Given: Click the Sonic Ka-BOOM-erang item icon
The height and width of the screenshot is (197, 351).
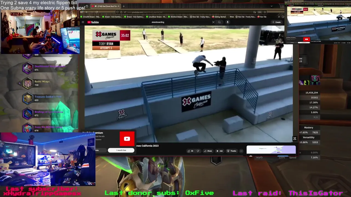Looking at the screenshot, I should (x=28, y=128).
